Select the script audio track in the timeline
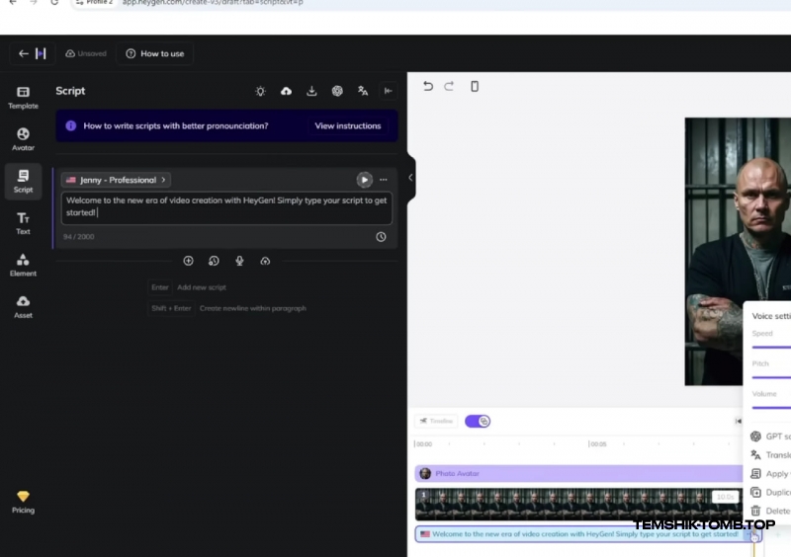This screenshot has height=557, width=791. [x=588, y=534]
